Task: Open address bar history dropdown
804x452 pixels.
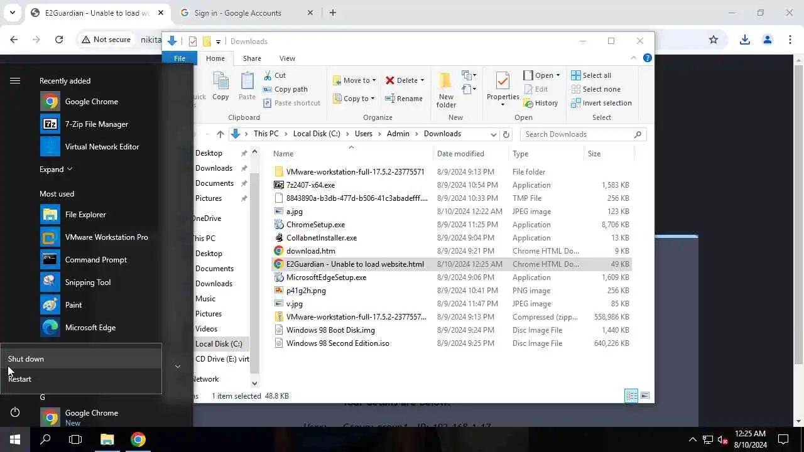Action: pos(494,134)
